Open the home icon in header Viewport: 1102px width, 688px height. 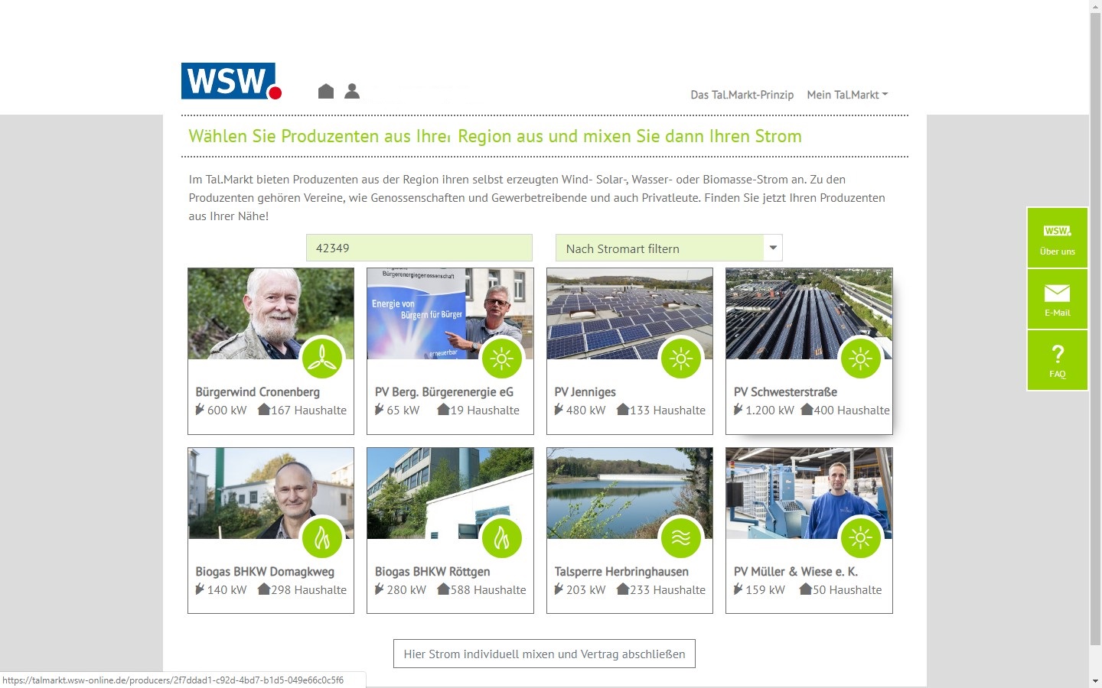[326, 91]
